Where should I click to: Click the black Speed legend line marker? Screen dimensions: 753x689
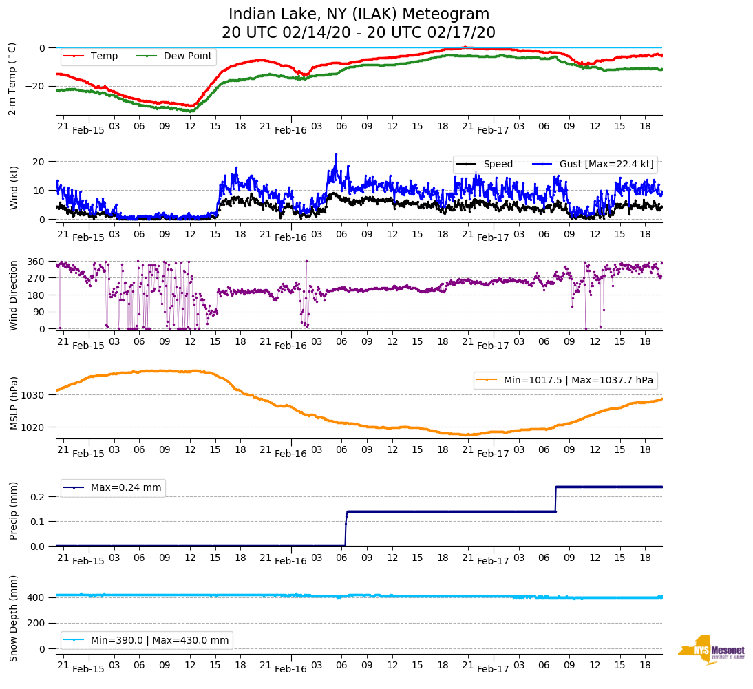coord(467,164)
